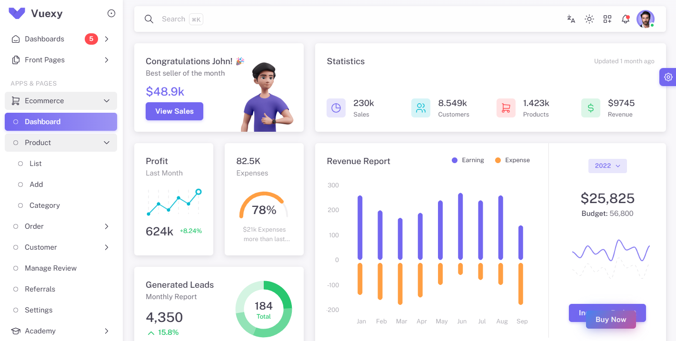Expand the Order submenu
The height and width of the screenshot is (341, 676).
point(61,226)
